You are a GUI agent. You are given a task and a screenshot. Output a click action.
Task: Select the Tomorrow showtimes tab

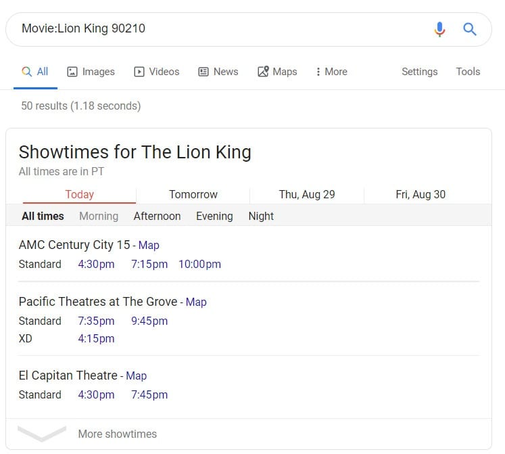click(193, 194)
